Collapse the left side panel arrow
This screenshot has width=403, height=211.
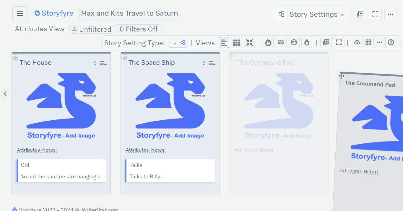(x=5, y=93)
